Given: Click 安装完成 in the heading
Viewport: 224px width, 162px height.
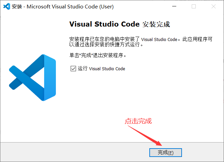Looking at the screenshot, I should 156,25.
